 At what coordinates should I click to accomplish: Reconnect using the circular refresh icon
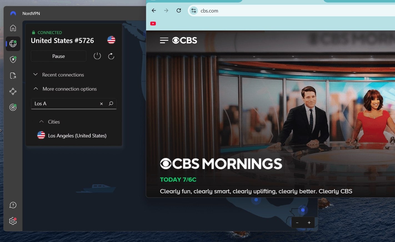pyautogui.click(x=111, y=56)
